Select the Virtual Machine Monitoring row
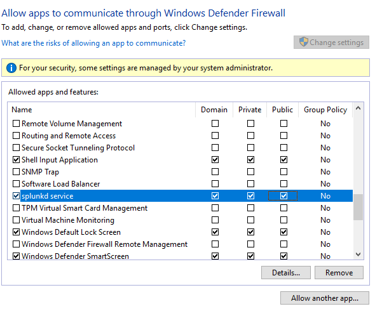Screen dimensions: 382x316 (181, 220)
